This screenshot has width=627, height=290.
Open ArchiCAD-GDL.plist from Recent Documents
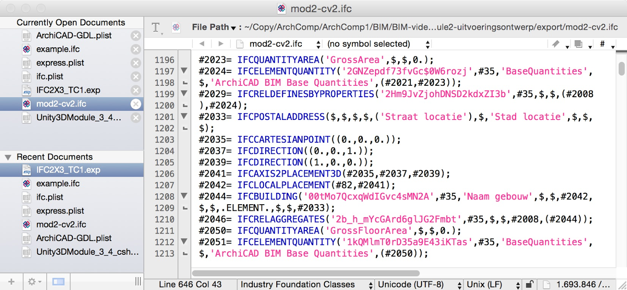[x=74, y=238]
